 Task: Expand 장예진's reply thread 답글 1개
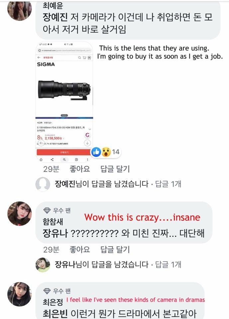click(168, 184)
